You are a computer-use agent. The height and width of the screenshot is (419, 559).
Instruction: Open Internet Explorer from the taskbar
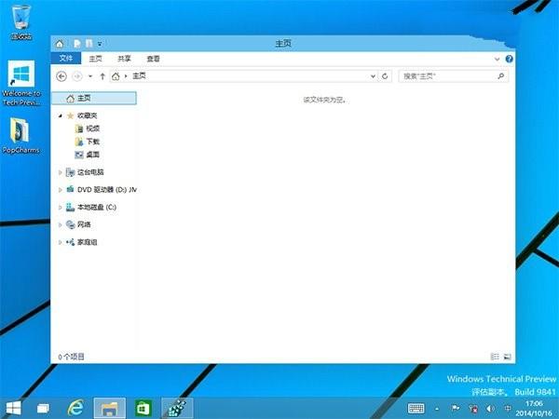tap(76, 407)
